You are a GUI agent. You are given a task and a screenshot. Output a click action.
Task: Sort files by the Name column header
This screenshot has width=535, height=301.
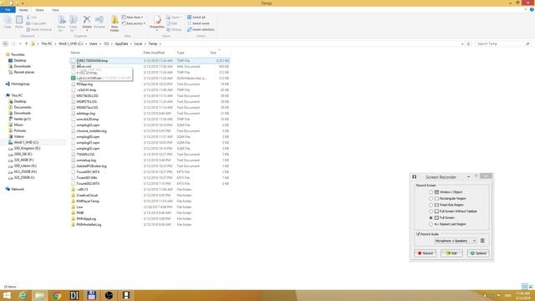click(x=75, y=53)
